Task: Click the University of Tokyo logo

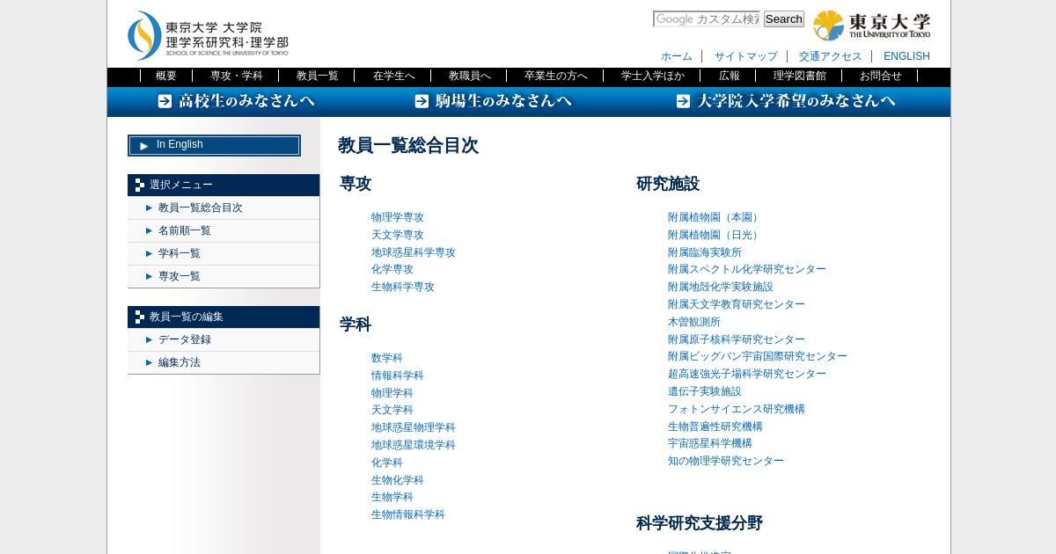Action: 871,26
